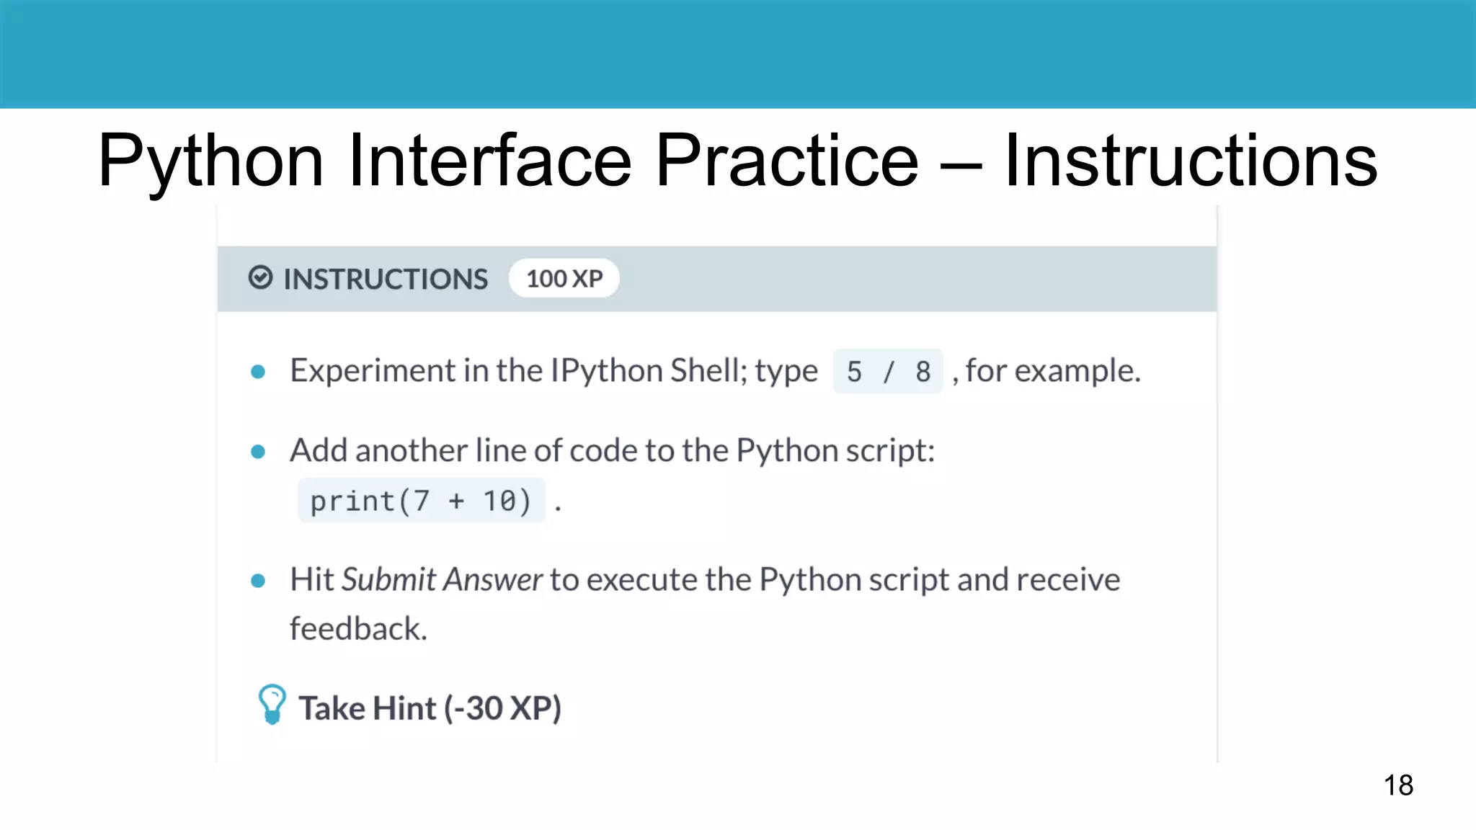Click the second bullet point dot
The width and height of the screenshot is (1476, 830).
(x=258, y=452)
